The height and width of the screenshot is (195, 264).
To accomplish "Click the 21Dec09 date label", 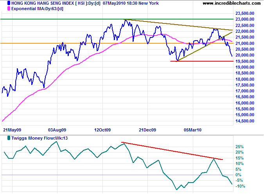I will [x=147, y=130].
